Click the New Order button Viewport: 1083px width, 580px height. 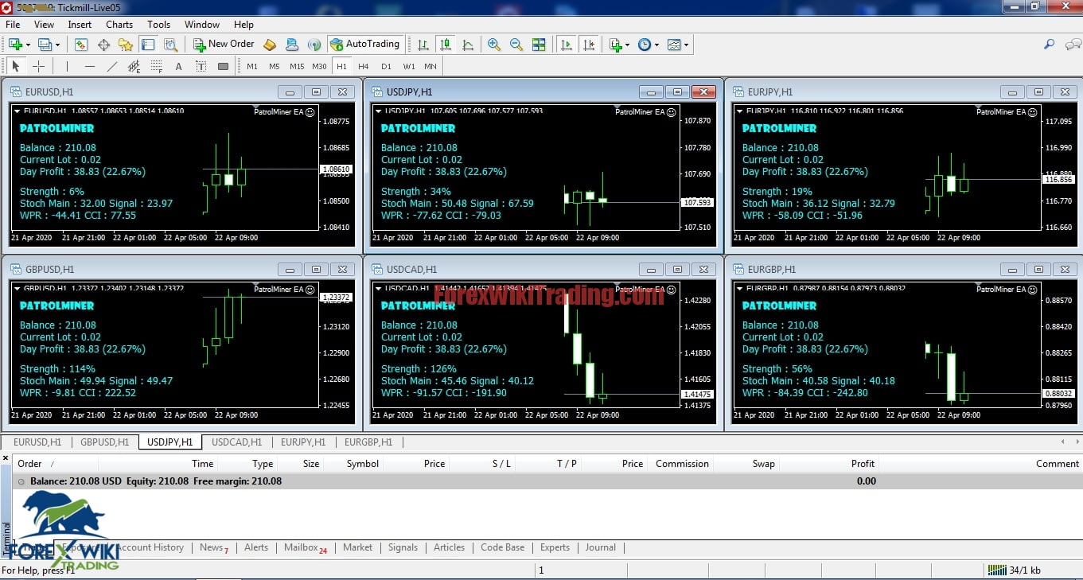pyautogui.click(x=224, y=45)
